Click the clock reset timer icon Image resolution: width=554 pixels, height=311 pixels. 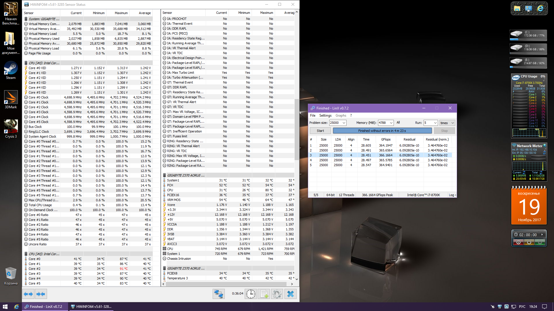(251, 294)
